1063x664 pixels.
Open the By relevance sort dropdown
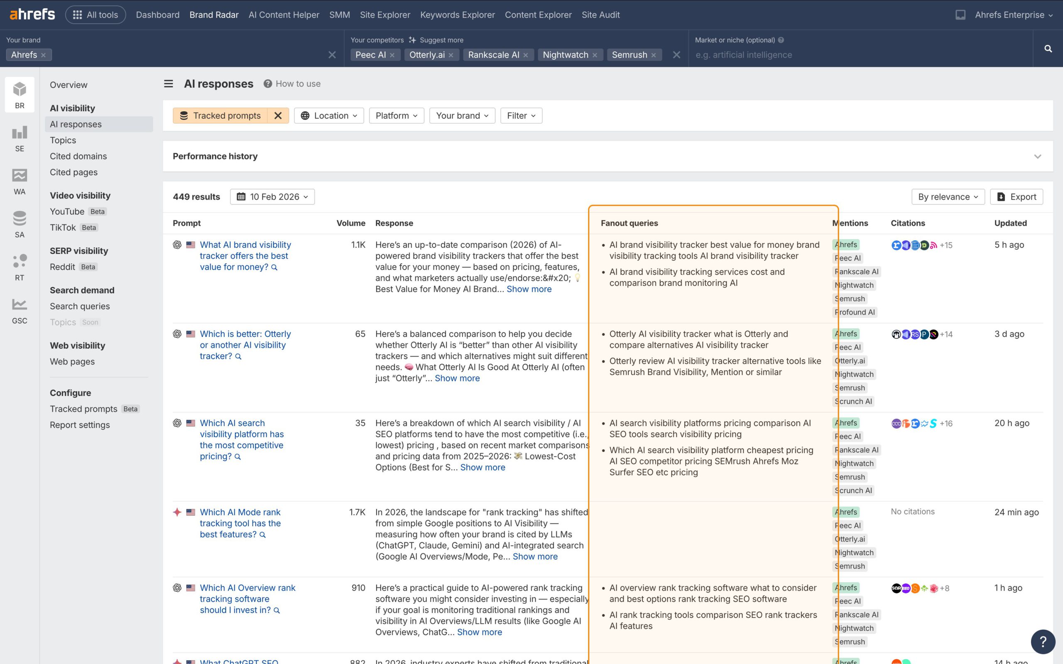948,197
